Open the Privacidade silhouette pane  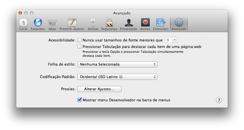click(x=129, y=24)
